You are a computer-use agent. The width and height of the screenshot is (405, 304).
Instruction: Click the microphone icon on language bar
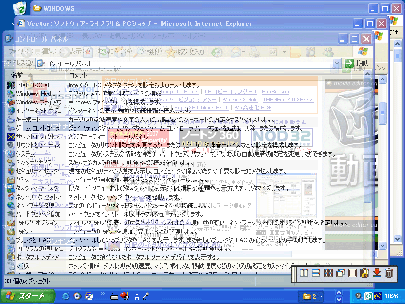click(146, 296)
